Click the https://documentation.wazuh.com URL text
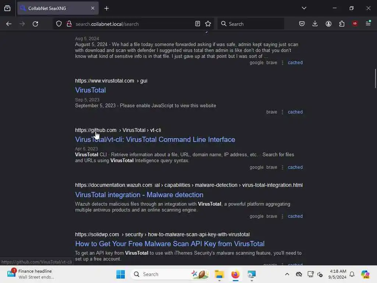Viewport: 377px width, 283px height. tap(113, 185)
